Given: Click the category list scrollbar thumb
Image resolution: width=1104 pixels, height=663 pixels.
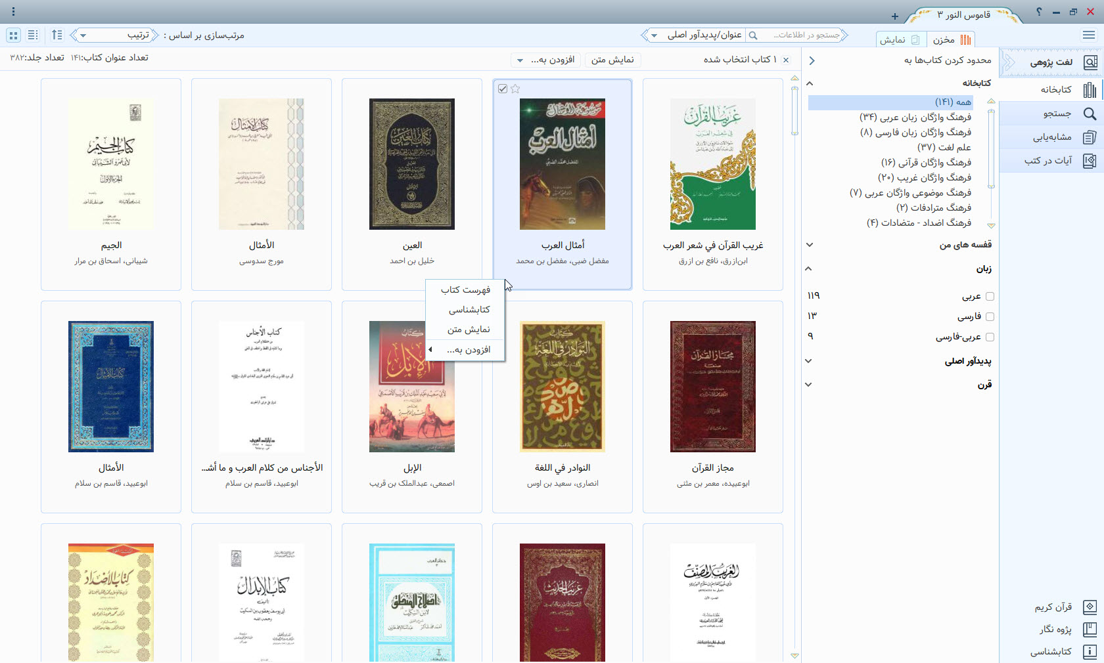Looking at the screenshot, I should [x=992, y=149].
